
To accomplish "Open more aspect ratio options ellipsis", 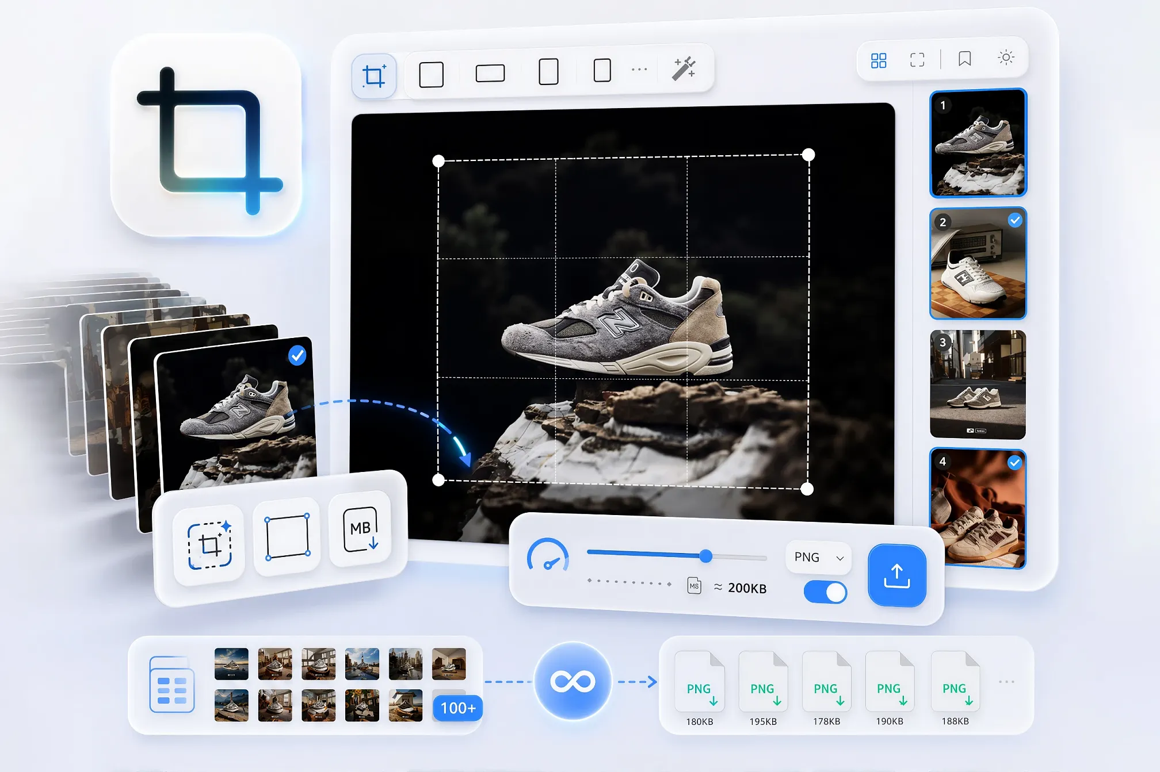I will [639, 70].
